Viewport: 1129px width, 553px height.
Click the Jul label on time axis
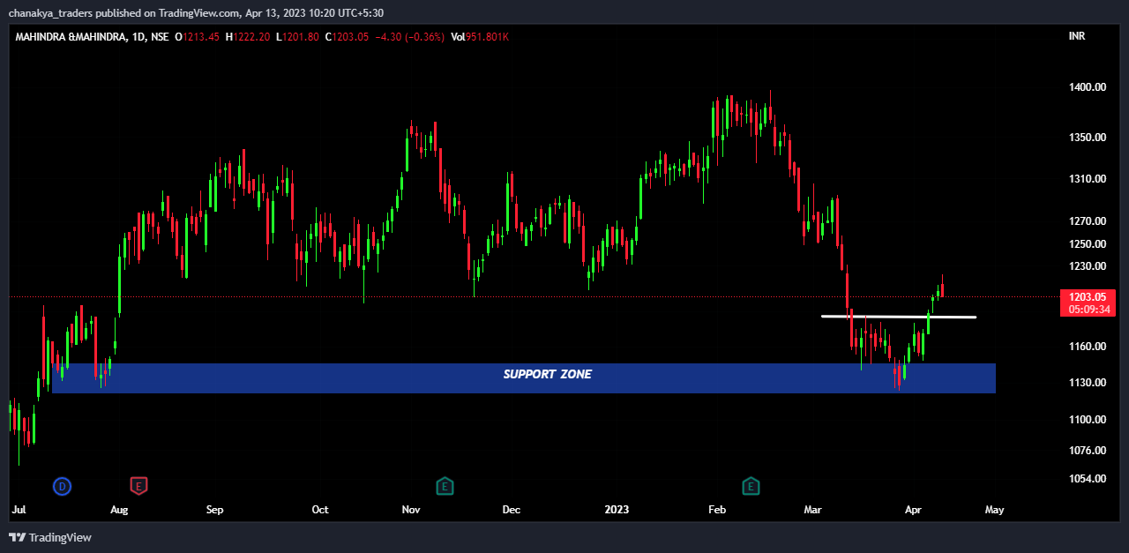click(x=18, y=510)
